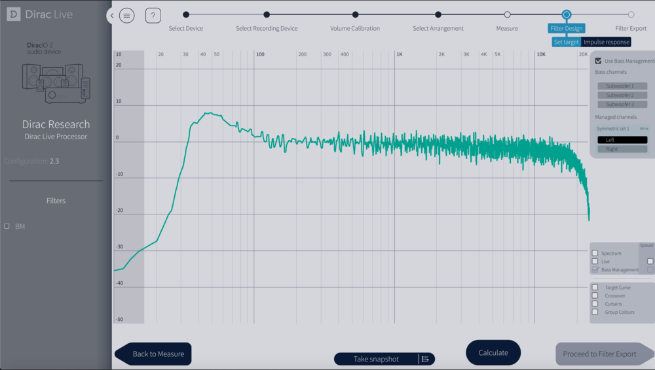Disable Use Bass Management checkbox

pyautogui.click(x=598, y=61)
